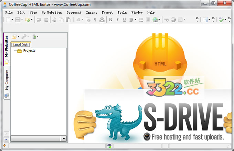This screenshot has height=151, width=234.
Task: Click the New document icon
Action: pyautogui.click(x=8, y=20)
